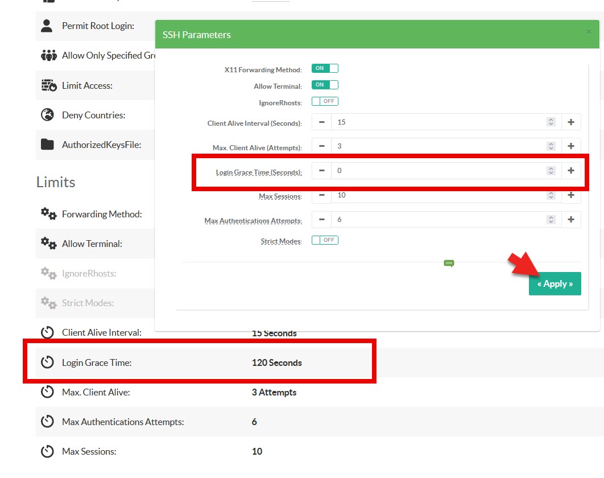
Task: Open the Max Authentications Attempts row in list
Action: tap(123, 422)
